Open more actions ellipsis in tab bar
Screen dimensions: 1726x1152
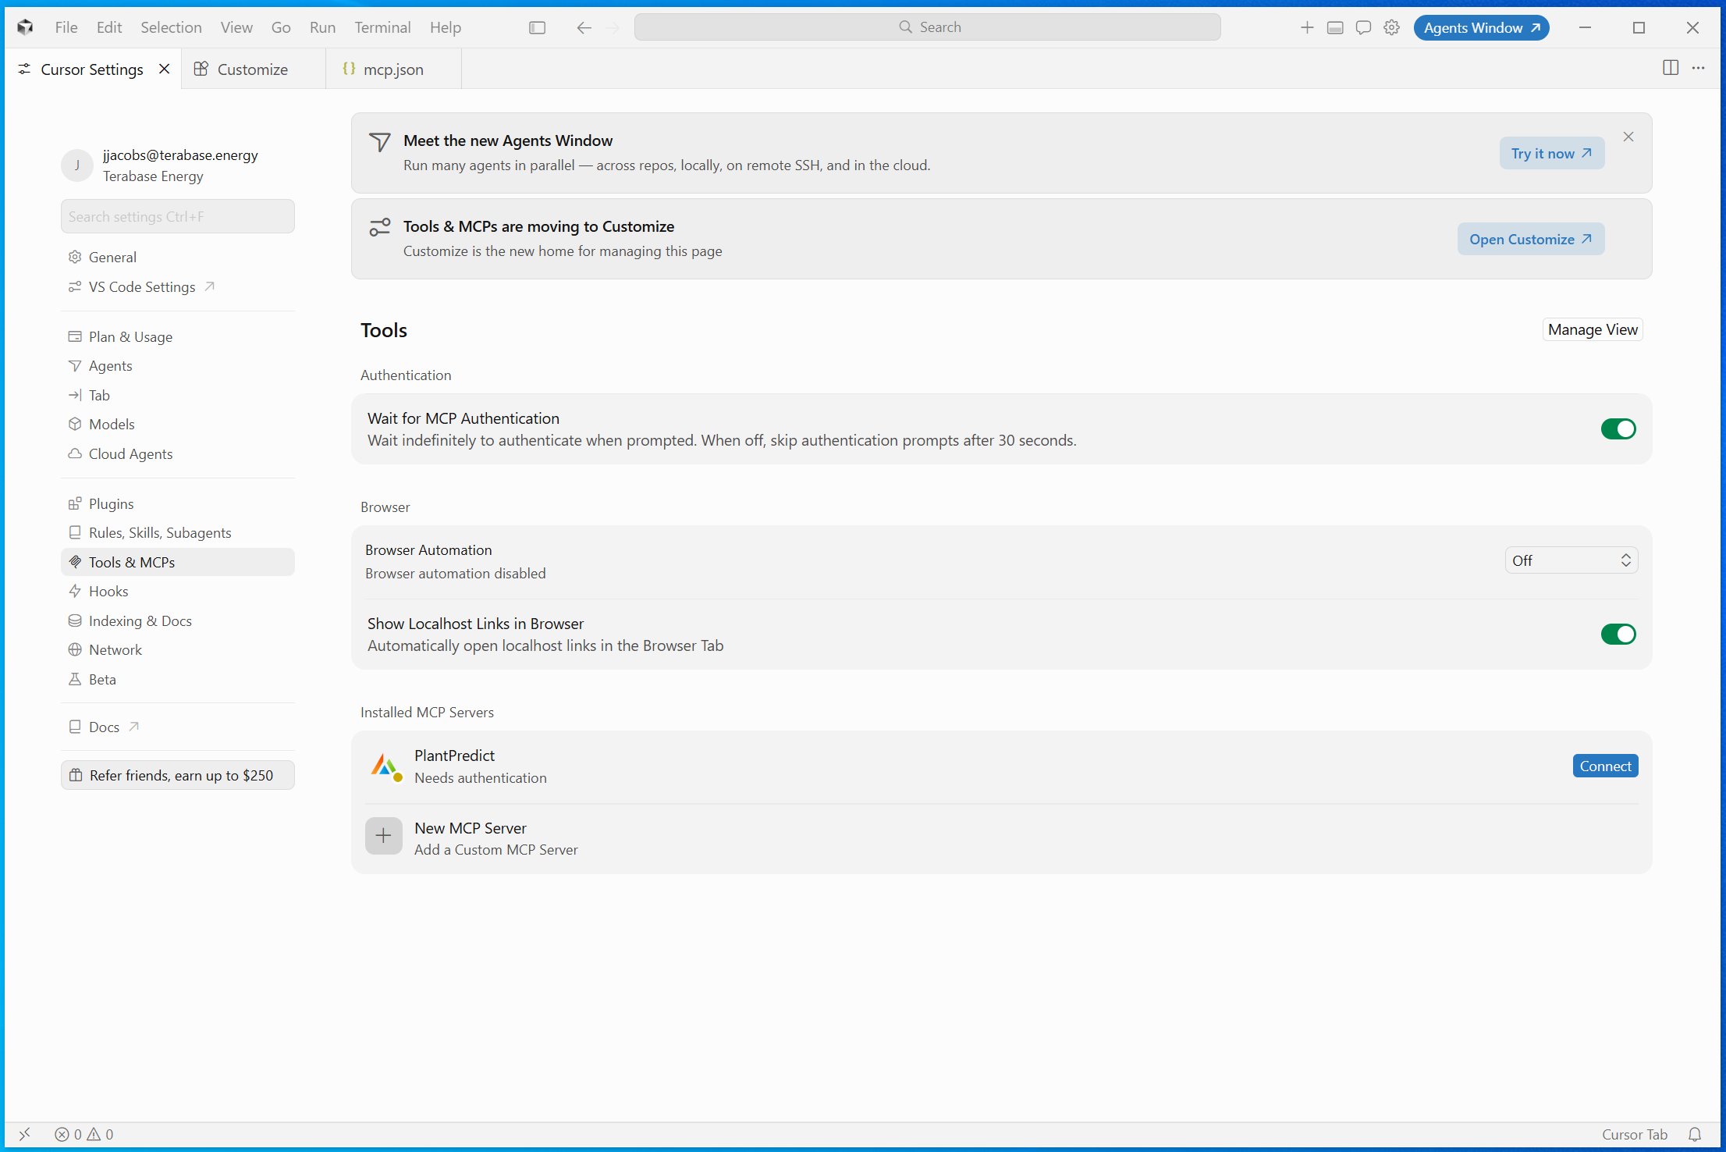click(x=1698, y=68)
